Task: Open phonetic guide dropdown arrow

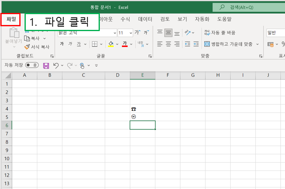Action: 147,44
